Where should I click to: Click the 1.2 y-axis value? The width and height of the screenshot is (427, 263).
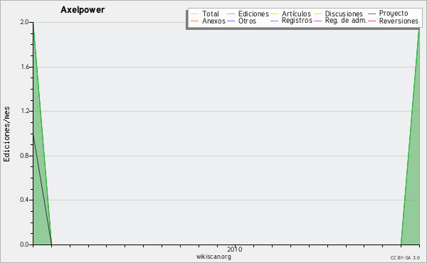24,111
